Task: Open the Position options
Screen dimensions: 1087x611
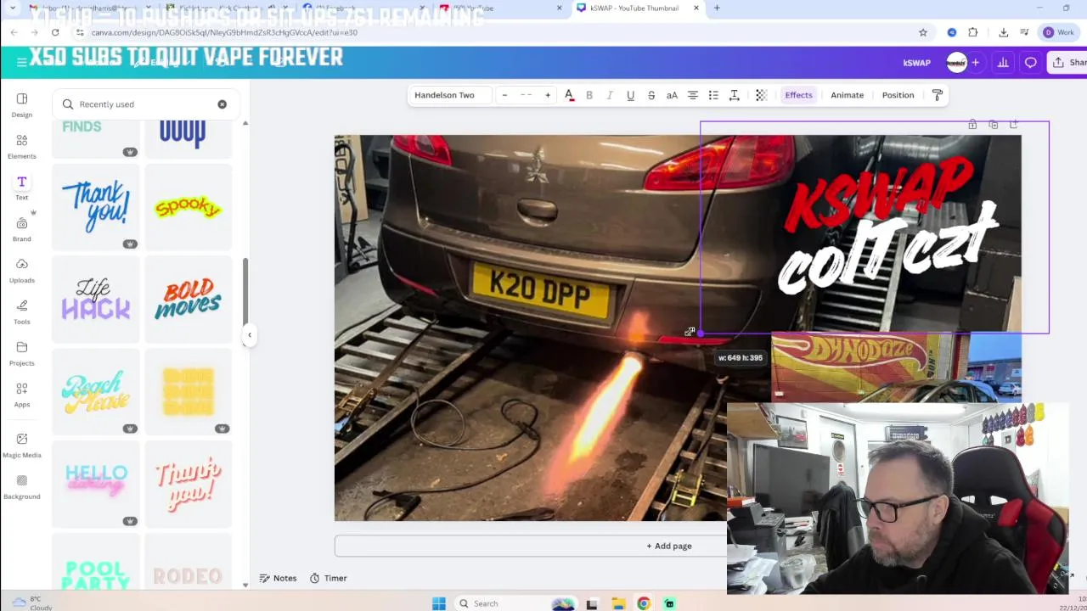Action: (898, 95)
